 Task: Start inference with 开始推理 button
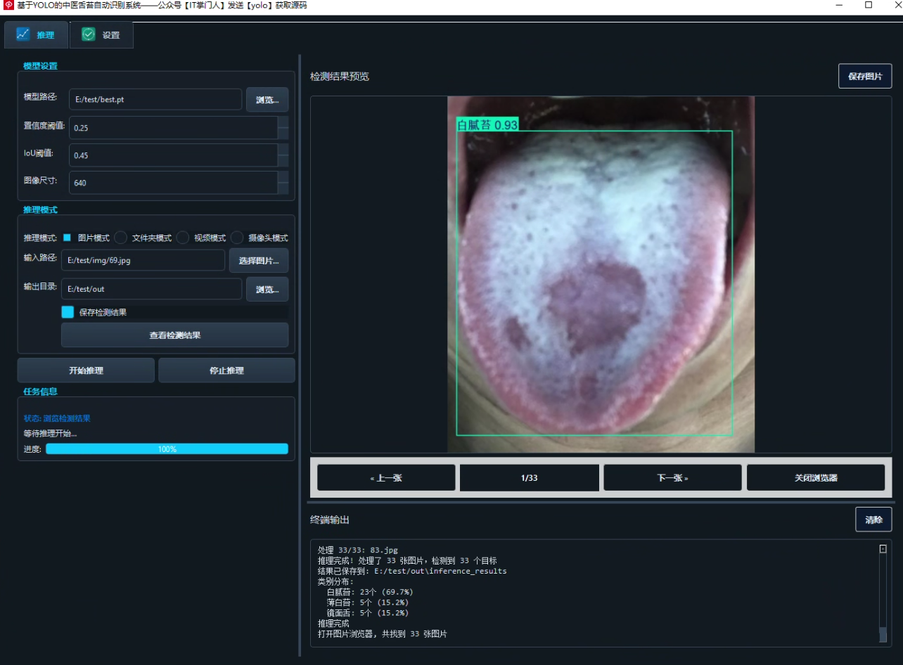point(86,370)
